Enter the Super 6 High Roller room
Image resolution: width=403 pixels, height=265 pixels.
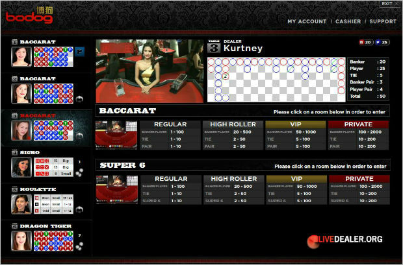point(233,190)
